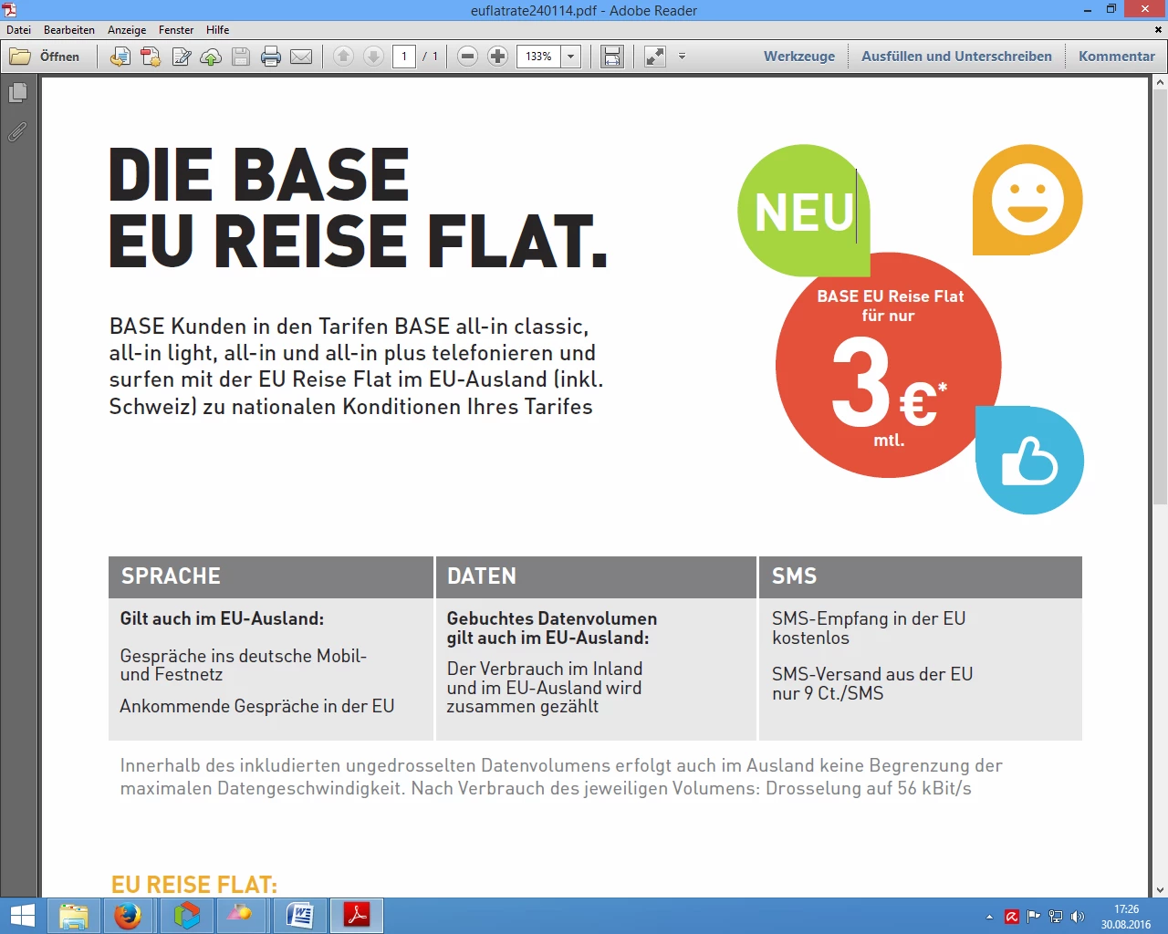Zoom in using the plus button
This screenshot has height=934, width=1168.
click(x=497, y=57)
